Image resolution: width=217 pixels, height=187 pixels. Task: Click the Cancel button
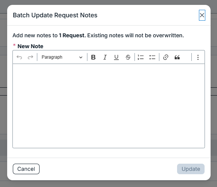pyautogui.click(x=26, y=169)
